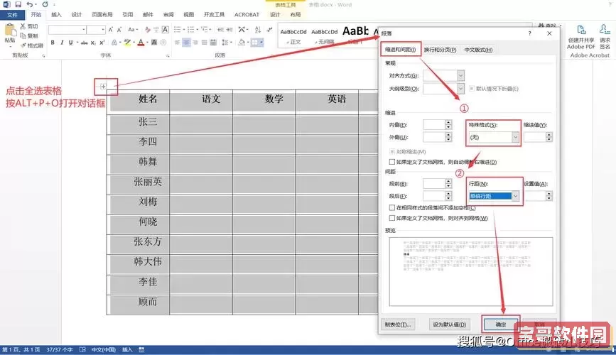
Task: Click the 设为默认值(D) button
Action: tap(450, 324)
